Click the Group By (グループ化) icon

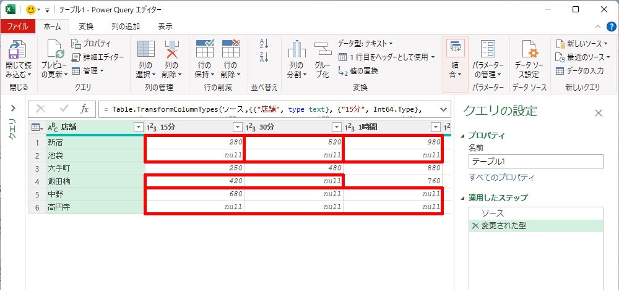(322, 49)
